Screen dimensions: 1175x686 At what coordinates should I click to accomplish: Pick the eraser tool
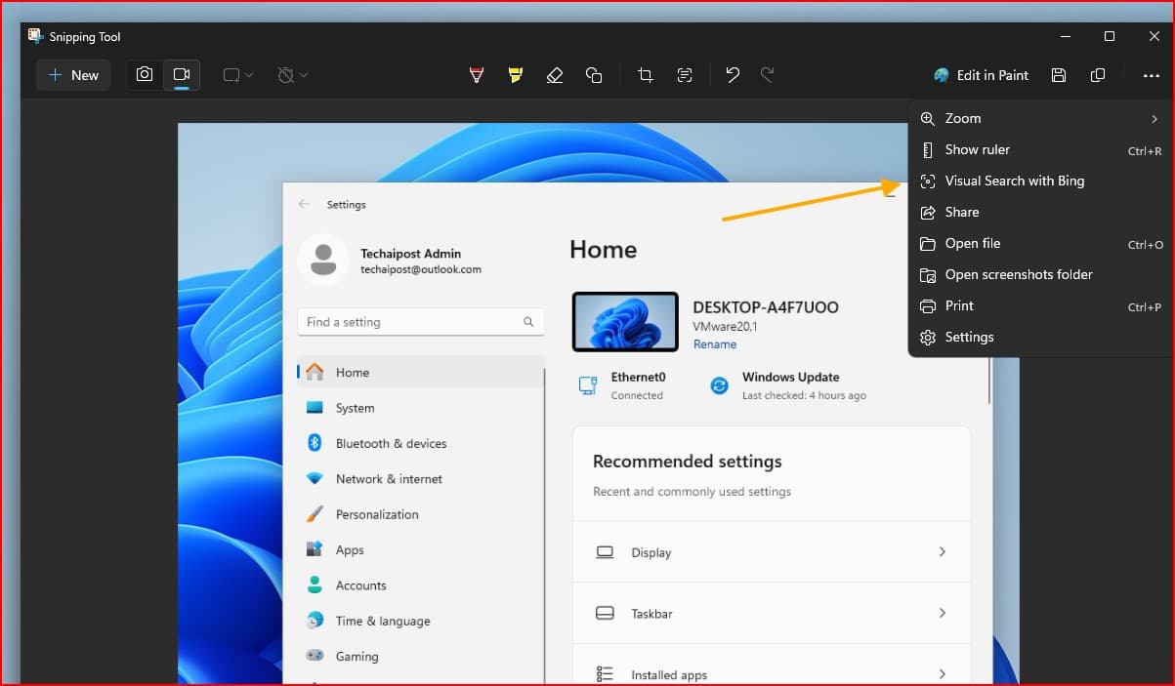(555, 75)
